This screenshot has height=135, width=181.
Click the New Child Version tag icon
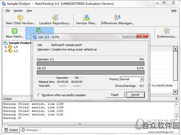click(21, 18)
